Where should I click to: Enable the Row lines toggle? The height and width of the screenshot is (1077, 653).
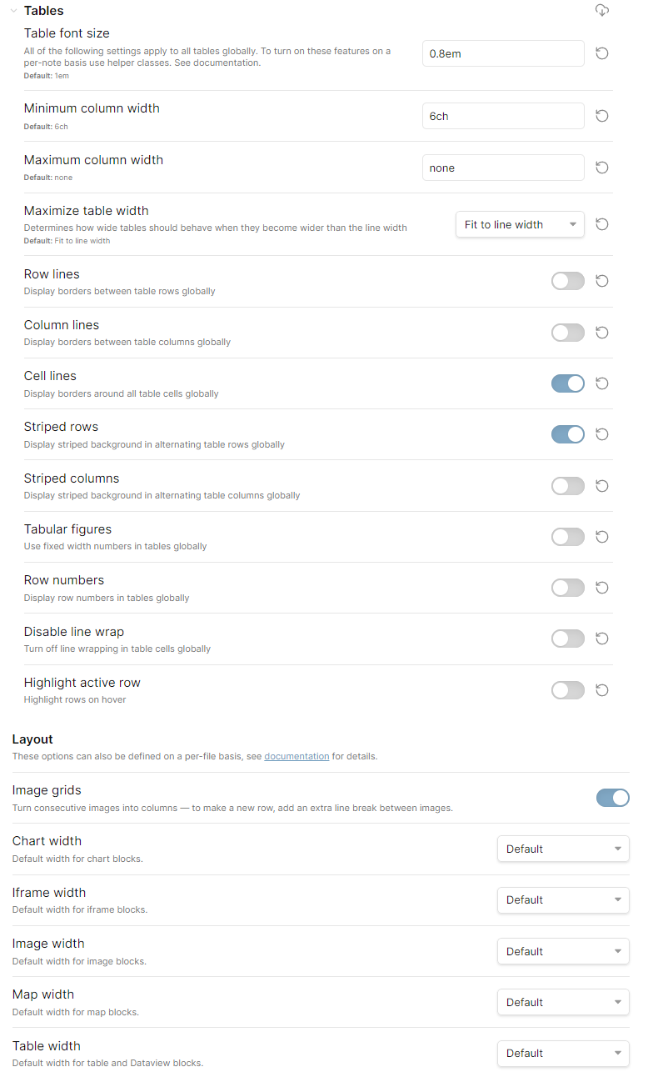(568, 281)
